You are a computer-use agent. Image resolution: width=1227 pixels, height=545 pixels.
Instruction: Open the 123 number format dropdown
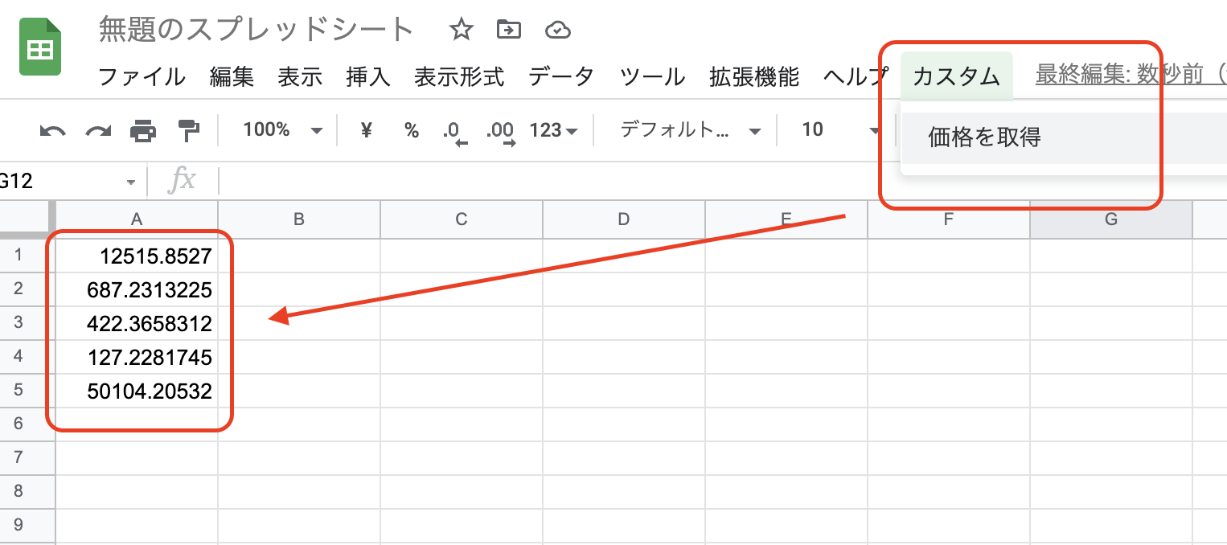click(553, 130)
